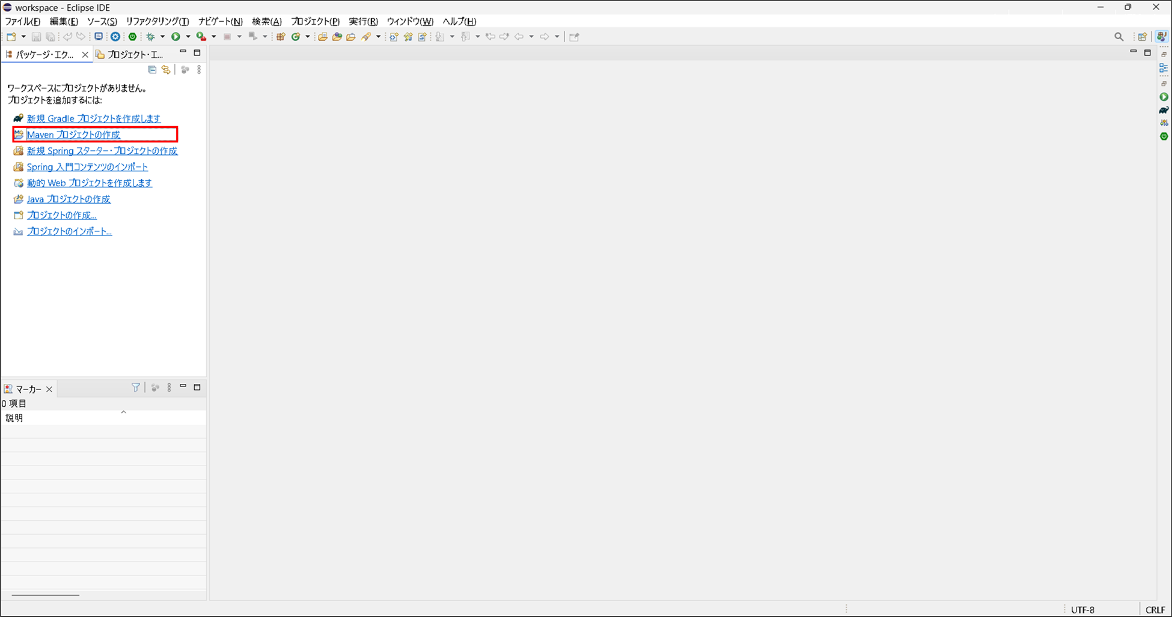1172x617 pixels.
Task: Click the green Run button icon
Action: click(176, 37)
